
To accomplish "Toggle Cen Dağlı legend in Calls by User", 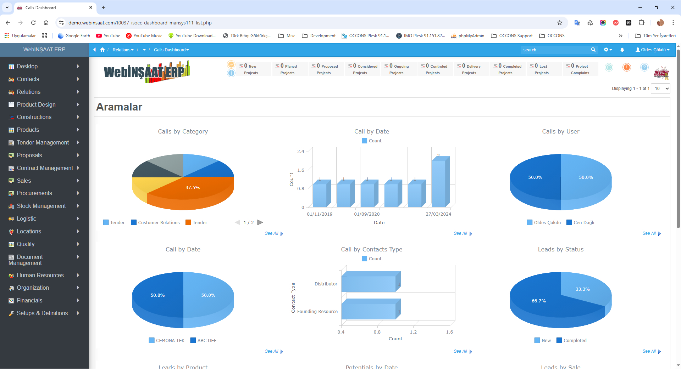I will [580, 223].
